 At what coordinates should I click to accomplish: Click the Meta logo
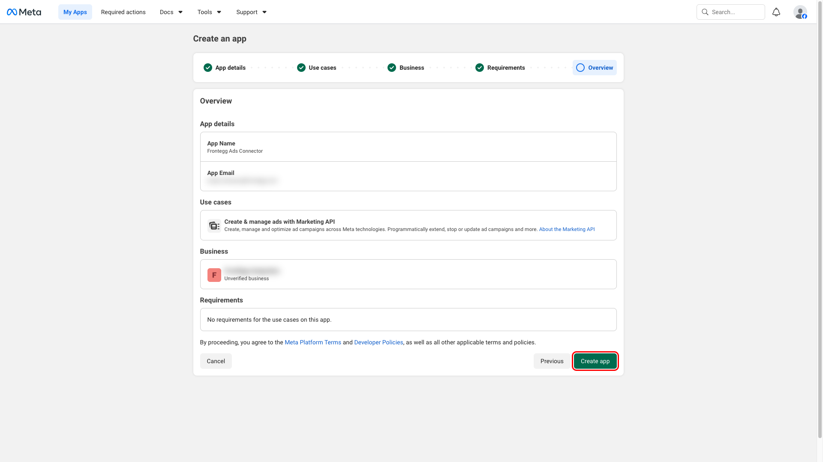(24, 12)
